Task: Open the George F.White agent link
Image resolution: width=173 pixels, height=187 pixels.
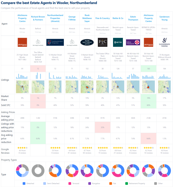Action: tap(72, 18)
